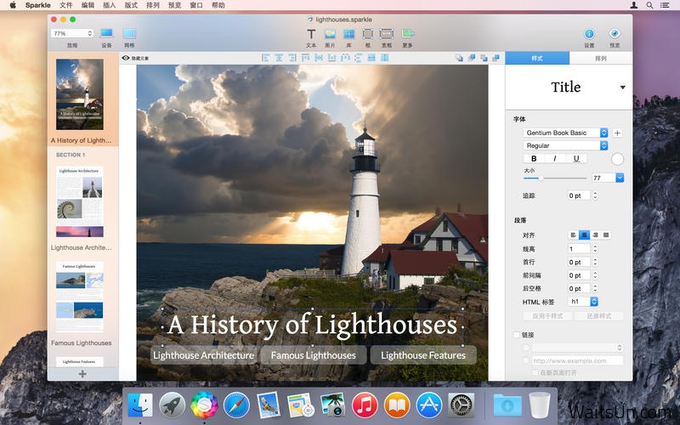Align elements to horizontal centers
Viewport: 680px width, 425px height.
279,58
